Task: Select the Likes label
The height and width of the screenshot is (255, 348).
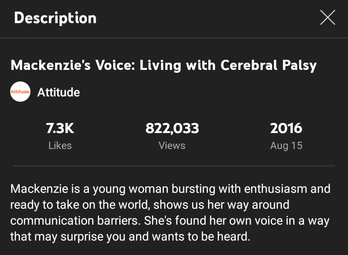Action: pos(60,146)
